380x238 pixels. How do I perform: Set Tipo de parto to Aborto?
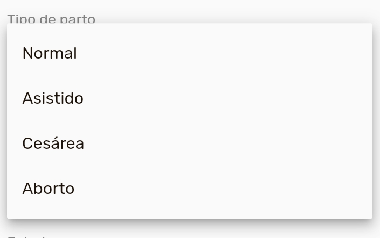[x=49, y=188]
